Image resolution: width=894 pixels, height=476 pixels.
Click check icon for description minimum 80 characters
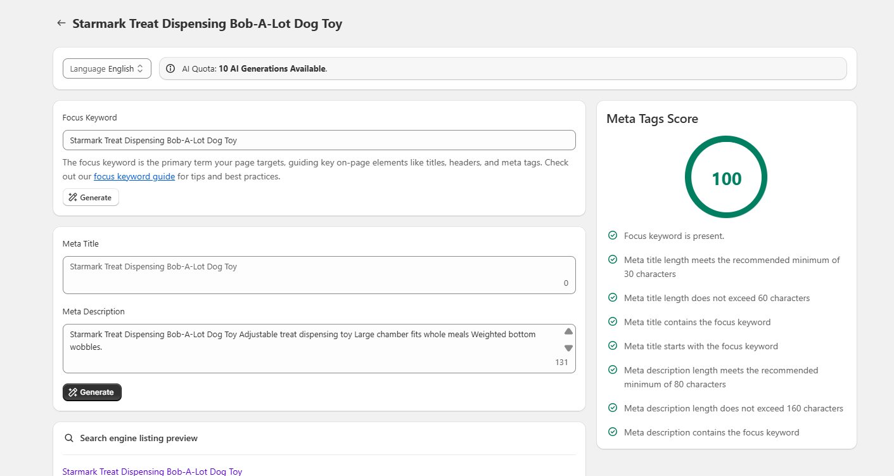point(613,370)
